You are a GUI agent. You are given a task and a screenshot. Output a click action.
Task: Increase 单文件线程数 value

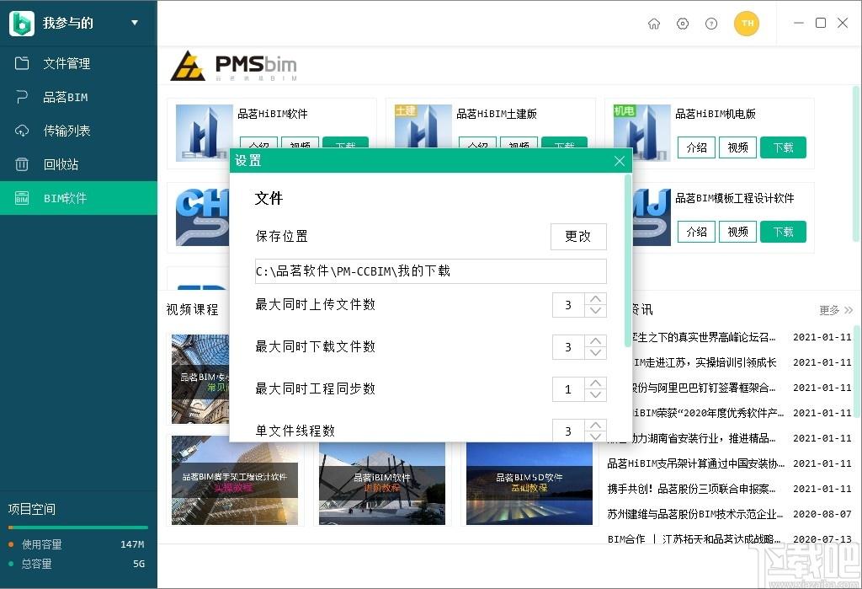point(595,426)
